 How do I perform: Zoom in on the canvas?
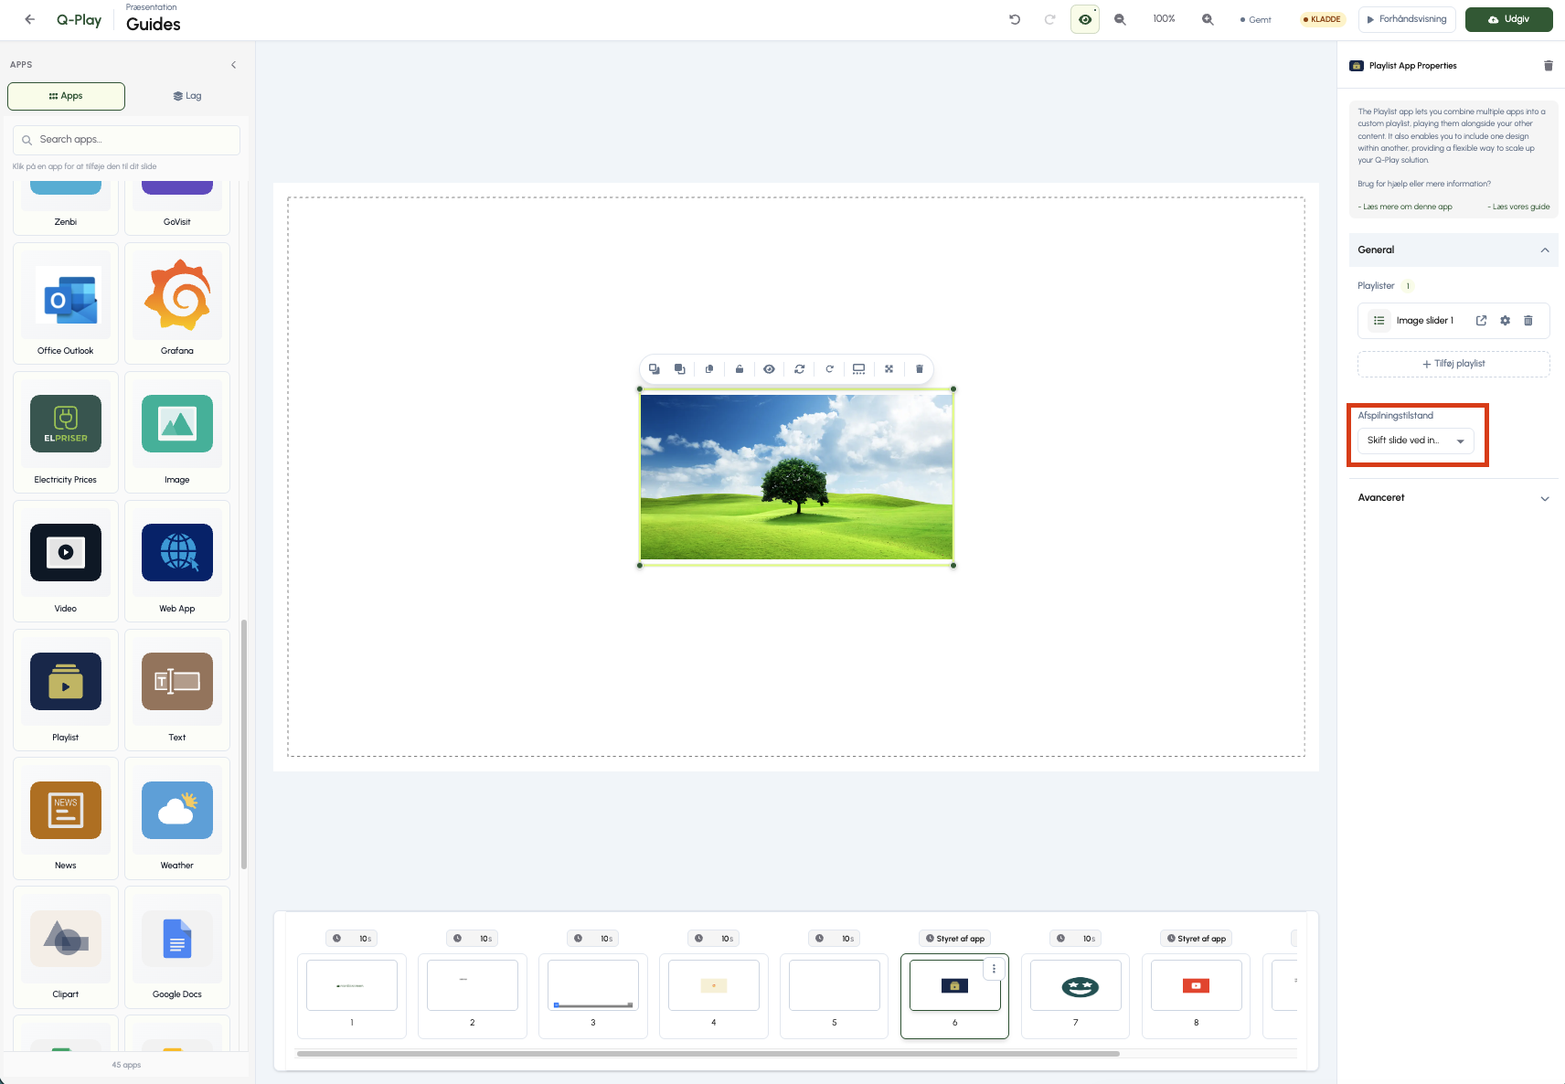(1208, 19)
